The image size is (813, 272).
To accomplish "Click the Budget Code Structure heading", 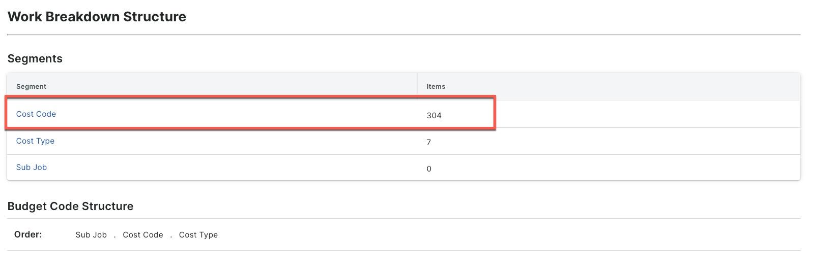I will 70,207.
